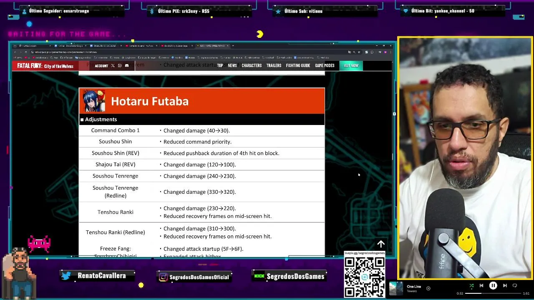Bookmark the page with the star icon
The image size is (534, 300).
tap(359, 52)
